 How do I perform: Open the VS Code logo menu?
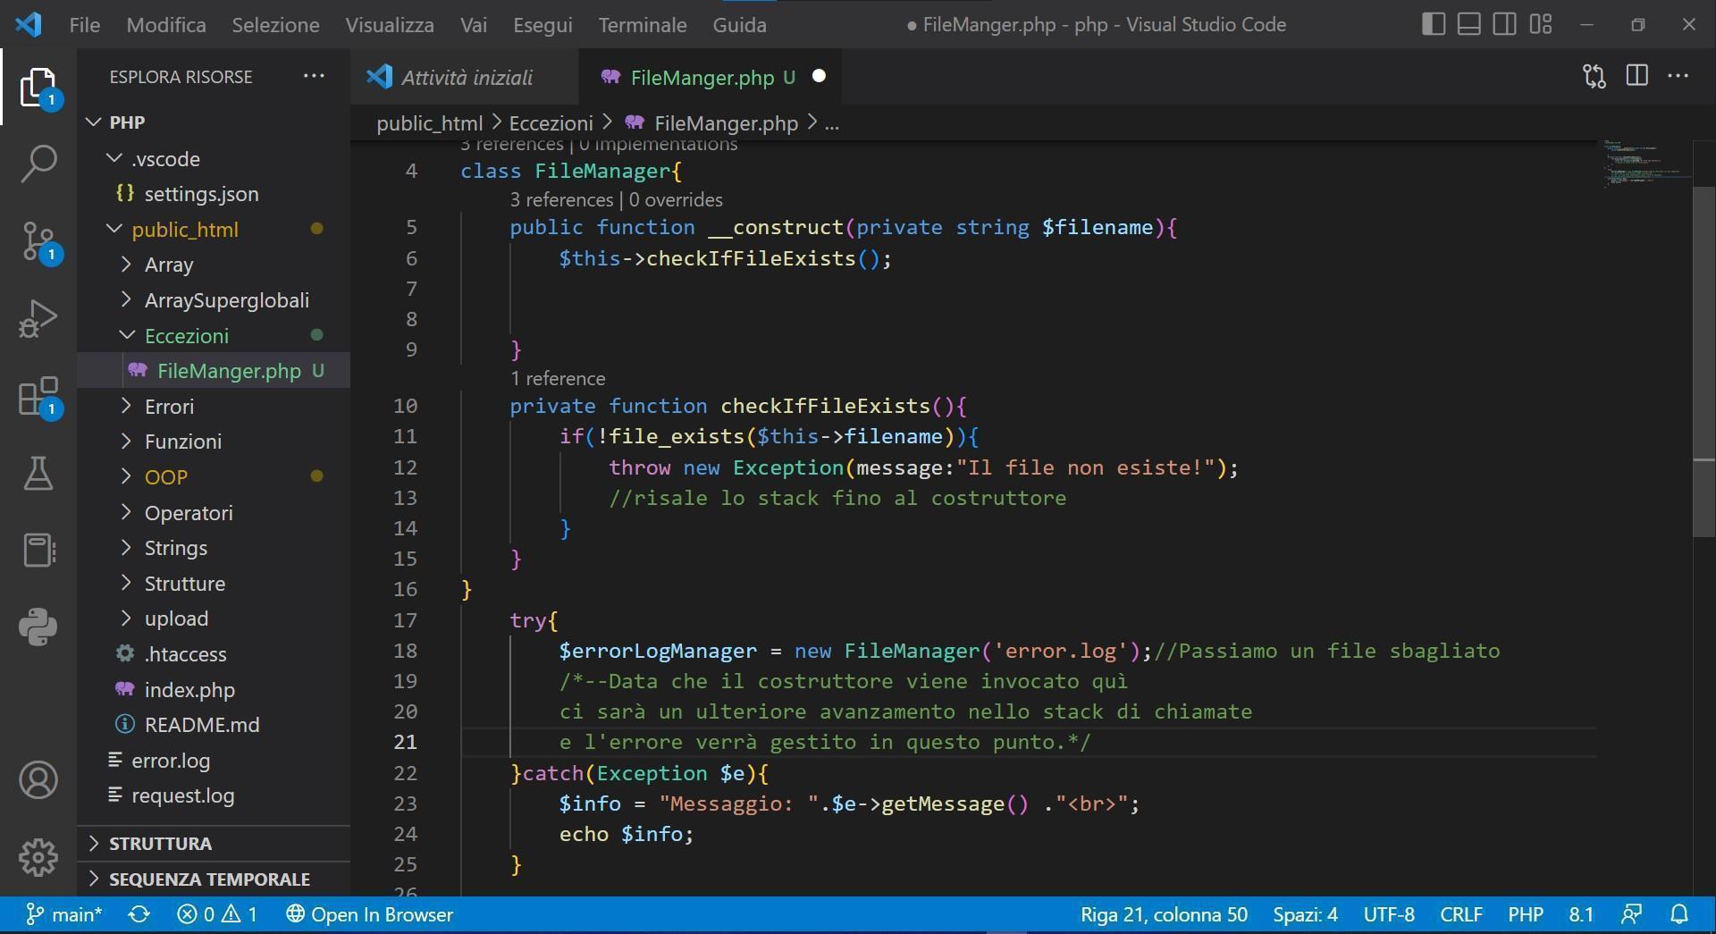tap(29, 24)
